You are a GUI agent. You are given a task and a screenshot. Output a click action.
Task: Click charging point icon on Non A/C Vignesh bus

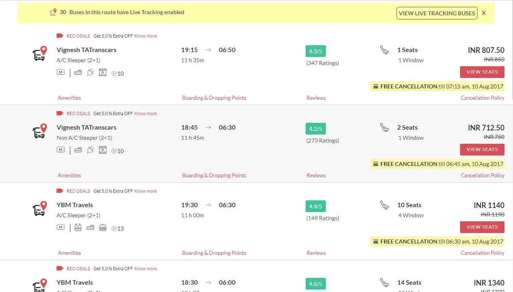(x=90, y=150)
